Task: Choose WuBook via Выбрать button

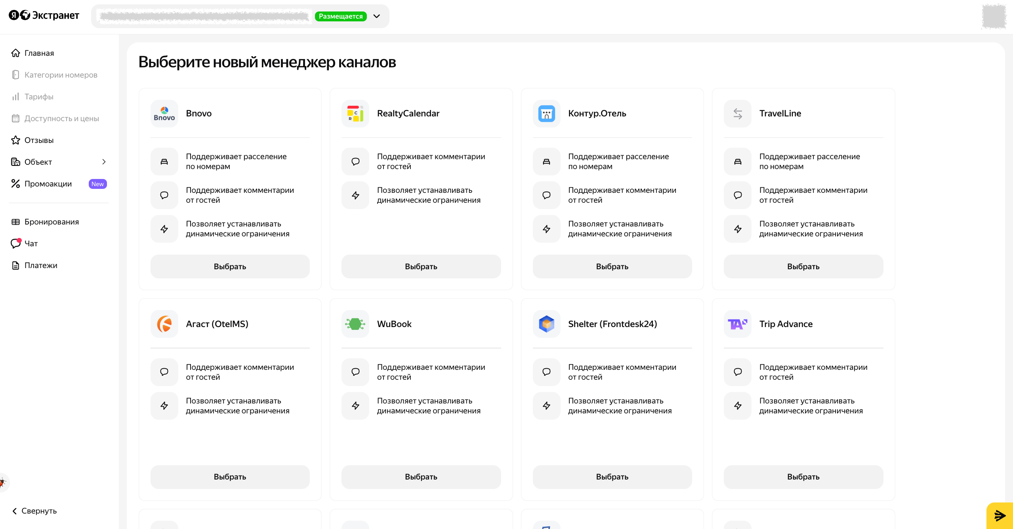Action: [421, 477]
